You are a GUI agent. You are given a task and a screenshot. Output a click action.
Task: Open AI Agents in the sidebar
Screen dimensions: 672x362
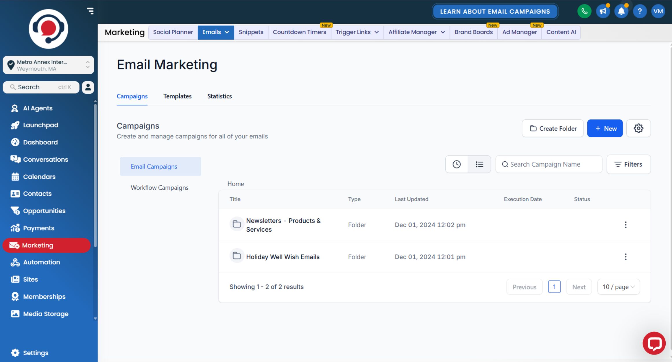coord(38,108)
